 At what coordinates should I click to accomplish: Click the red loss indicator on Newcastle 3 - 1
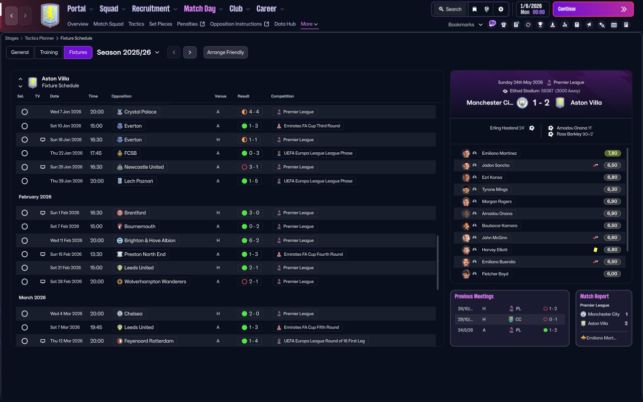point(244,167)
